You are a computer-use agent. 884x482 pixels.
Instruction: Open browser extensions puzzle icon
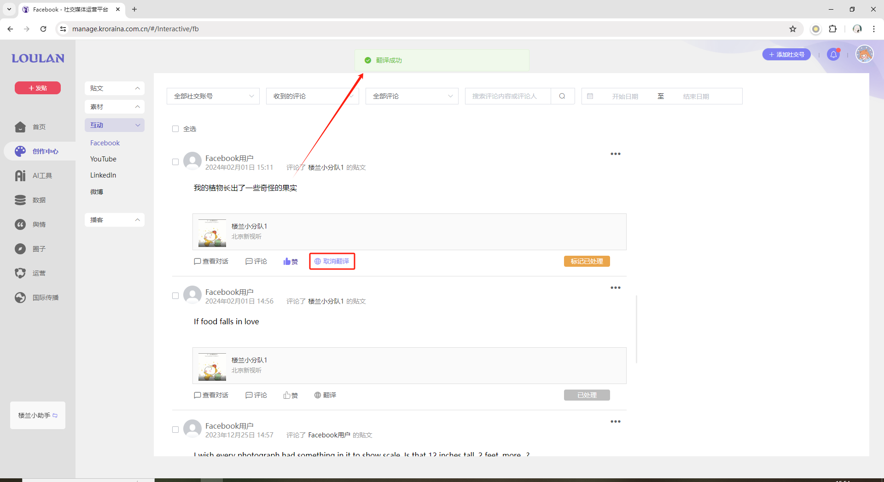pyautogui.click(x=833, y=29)
